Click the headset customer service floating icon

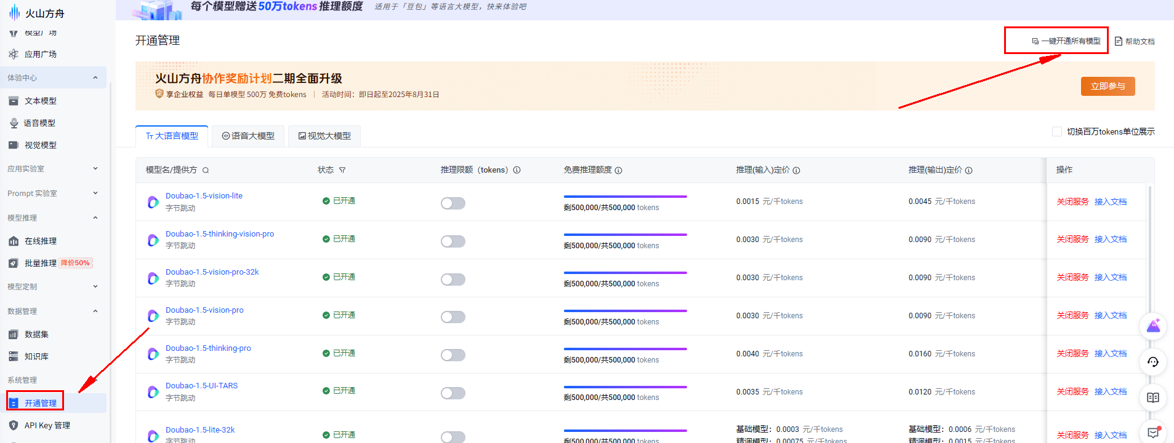click(x=1153, y=362)
